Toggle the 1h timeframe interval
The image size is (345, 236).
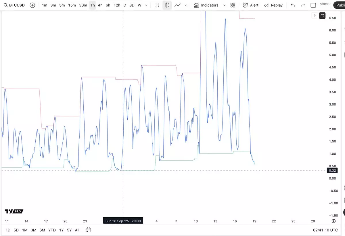tap(93, 5)
